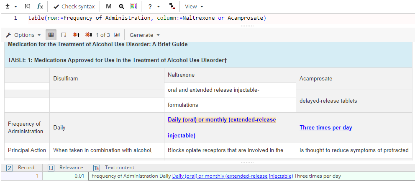
Task: Jump to previous hit with up-arrow icon
Action: [x=76, y=35]
